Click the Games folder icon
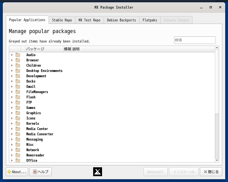The height and width of the screenshot is (182, 228). click(x=18, y=108)
